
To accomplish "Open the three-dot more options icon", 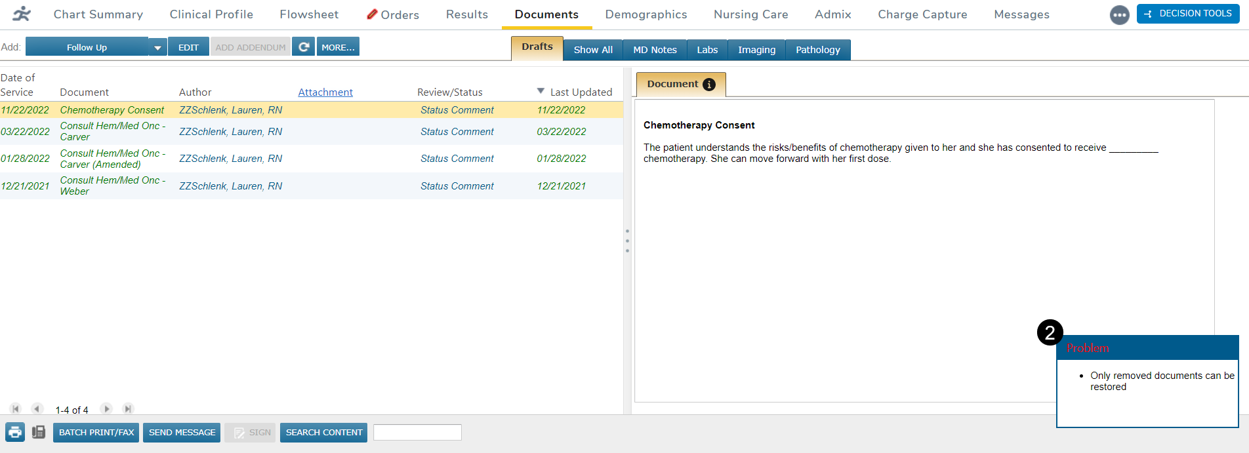I will point(1119,14).
